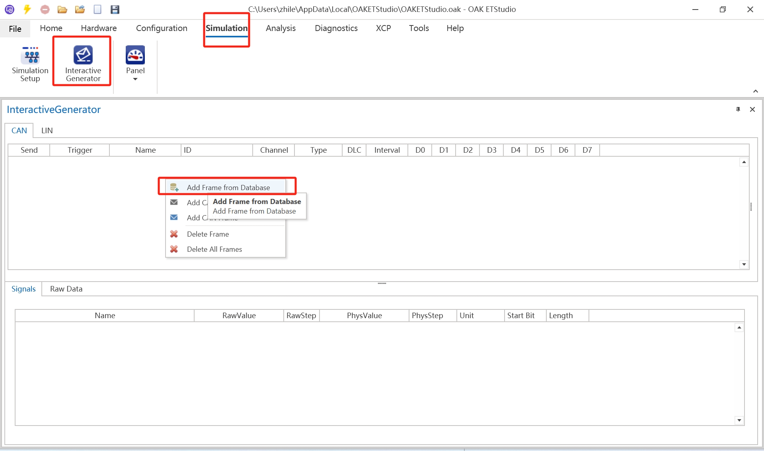Open the Raw Data tab
Screen dimensions: 764x451
click(66, 289)
